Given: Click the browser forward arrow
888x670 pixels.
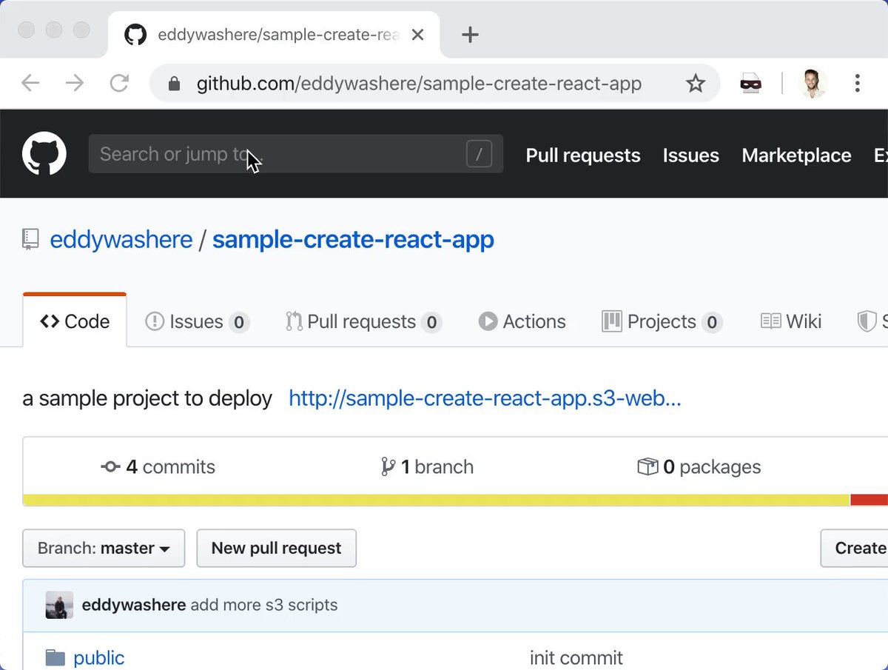Looking at the screenshot, I should [75, 83].
